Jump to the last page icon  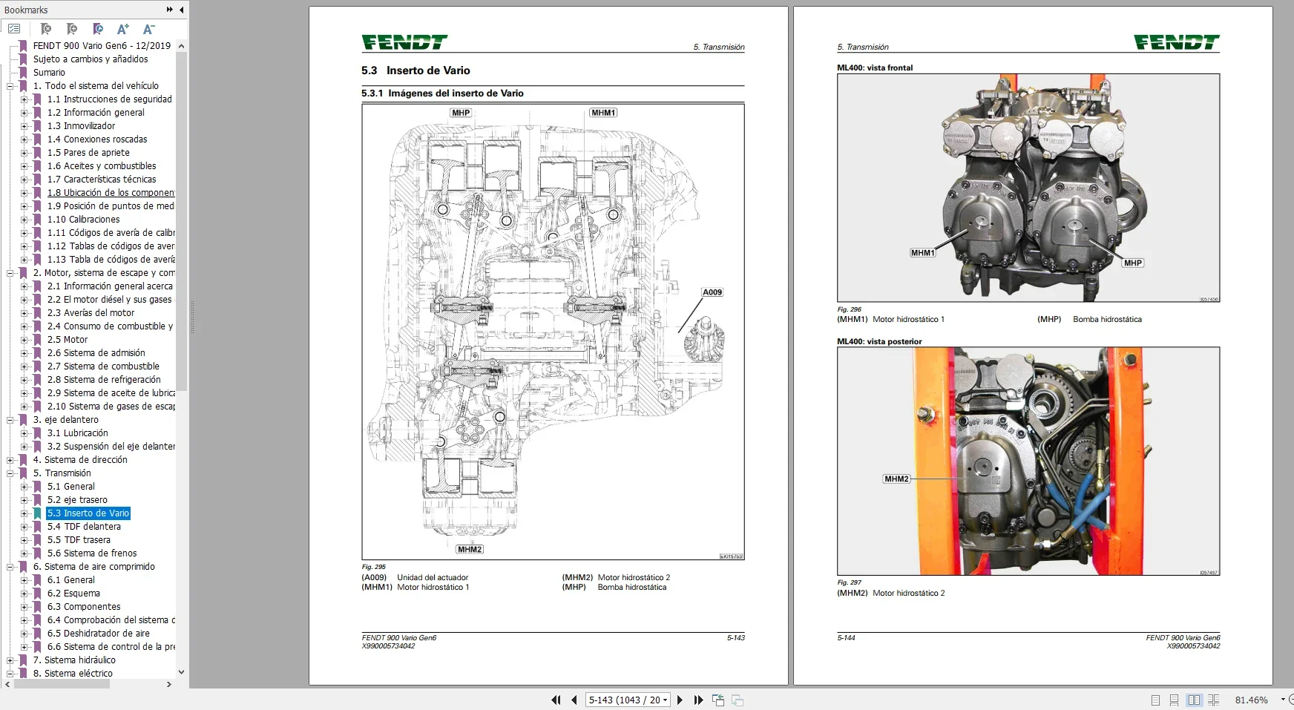[x=698, y=700]
